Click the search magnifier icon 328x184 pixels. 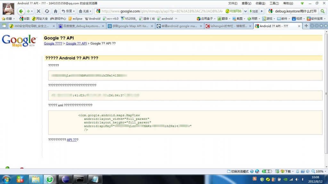323,11
